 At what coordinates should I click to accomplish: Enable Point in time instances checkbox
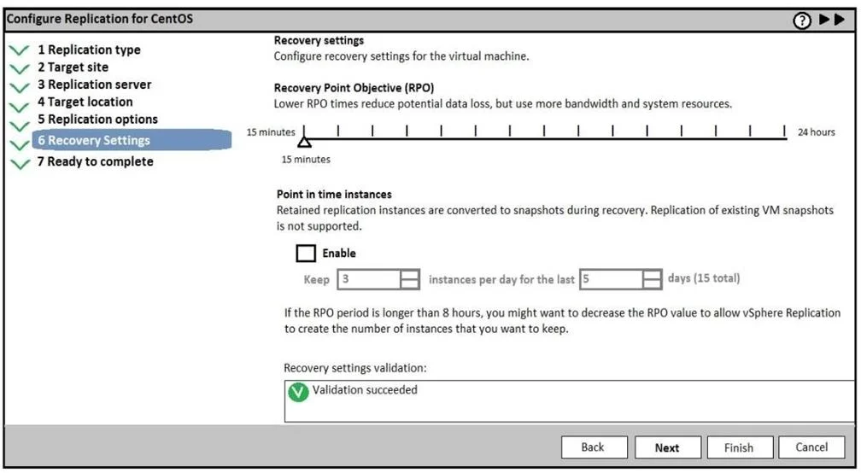[306, 253]
